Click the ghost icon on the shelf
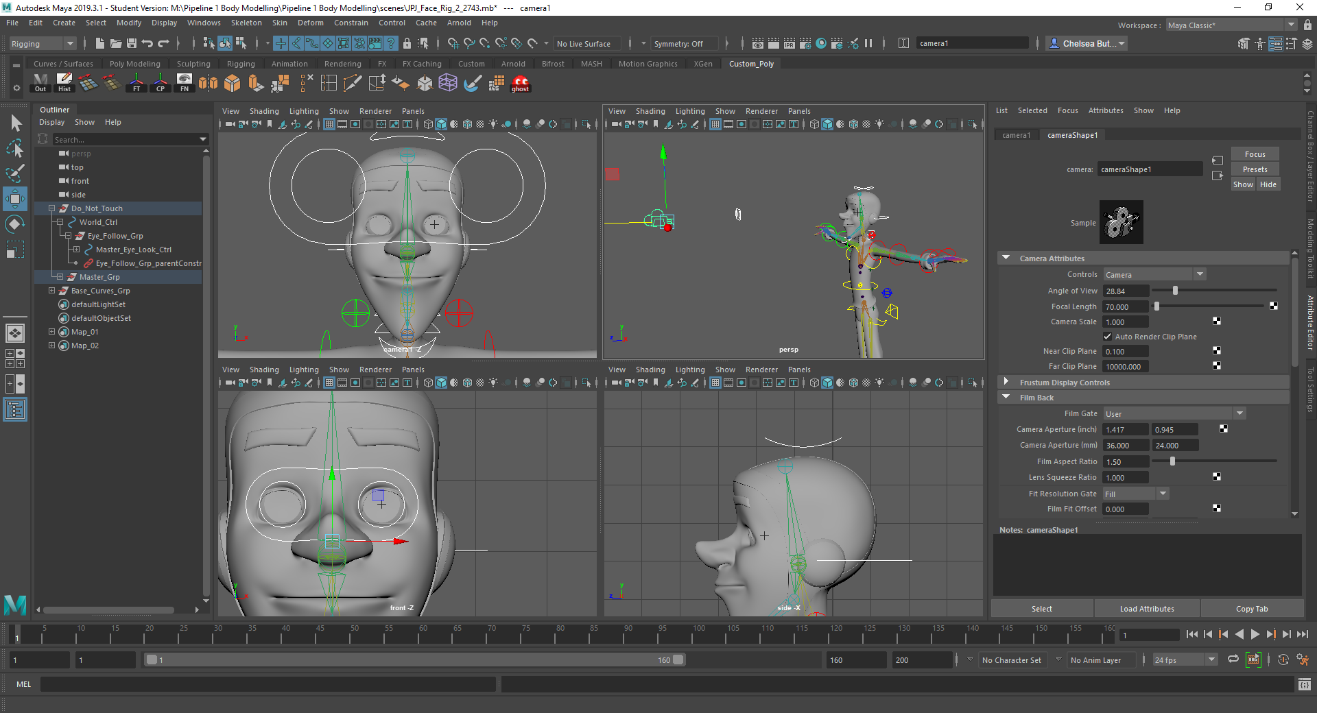This screenshot has height=713, width=1317. 520,84
